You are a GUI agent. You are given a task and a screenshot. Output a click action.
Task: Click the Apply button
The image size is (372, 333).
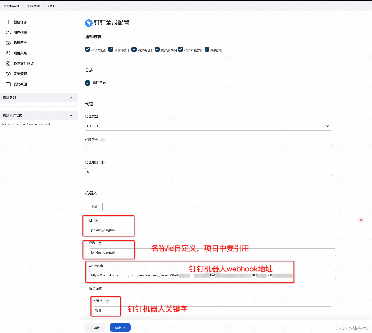click(95, 328)
